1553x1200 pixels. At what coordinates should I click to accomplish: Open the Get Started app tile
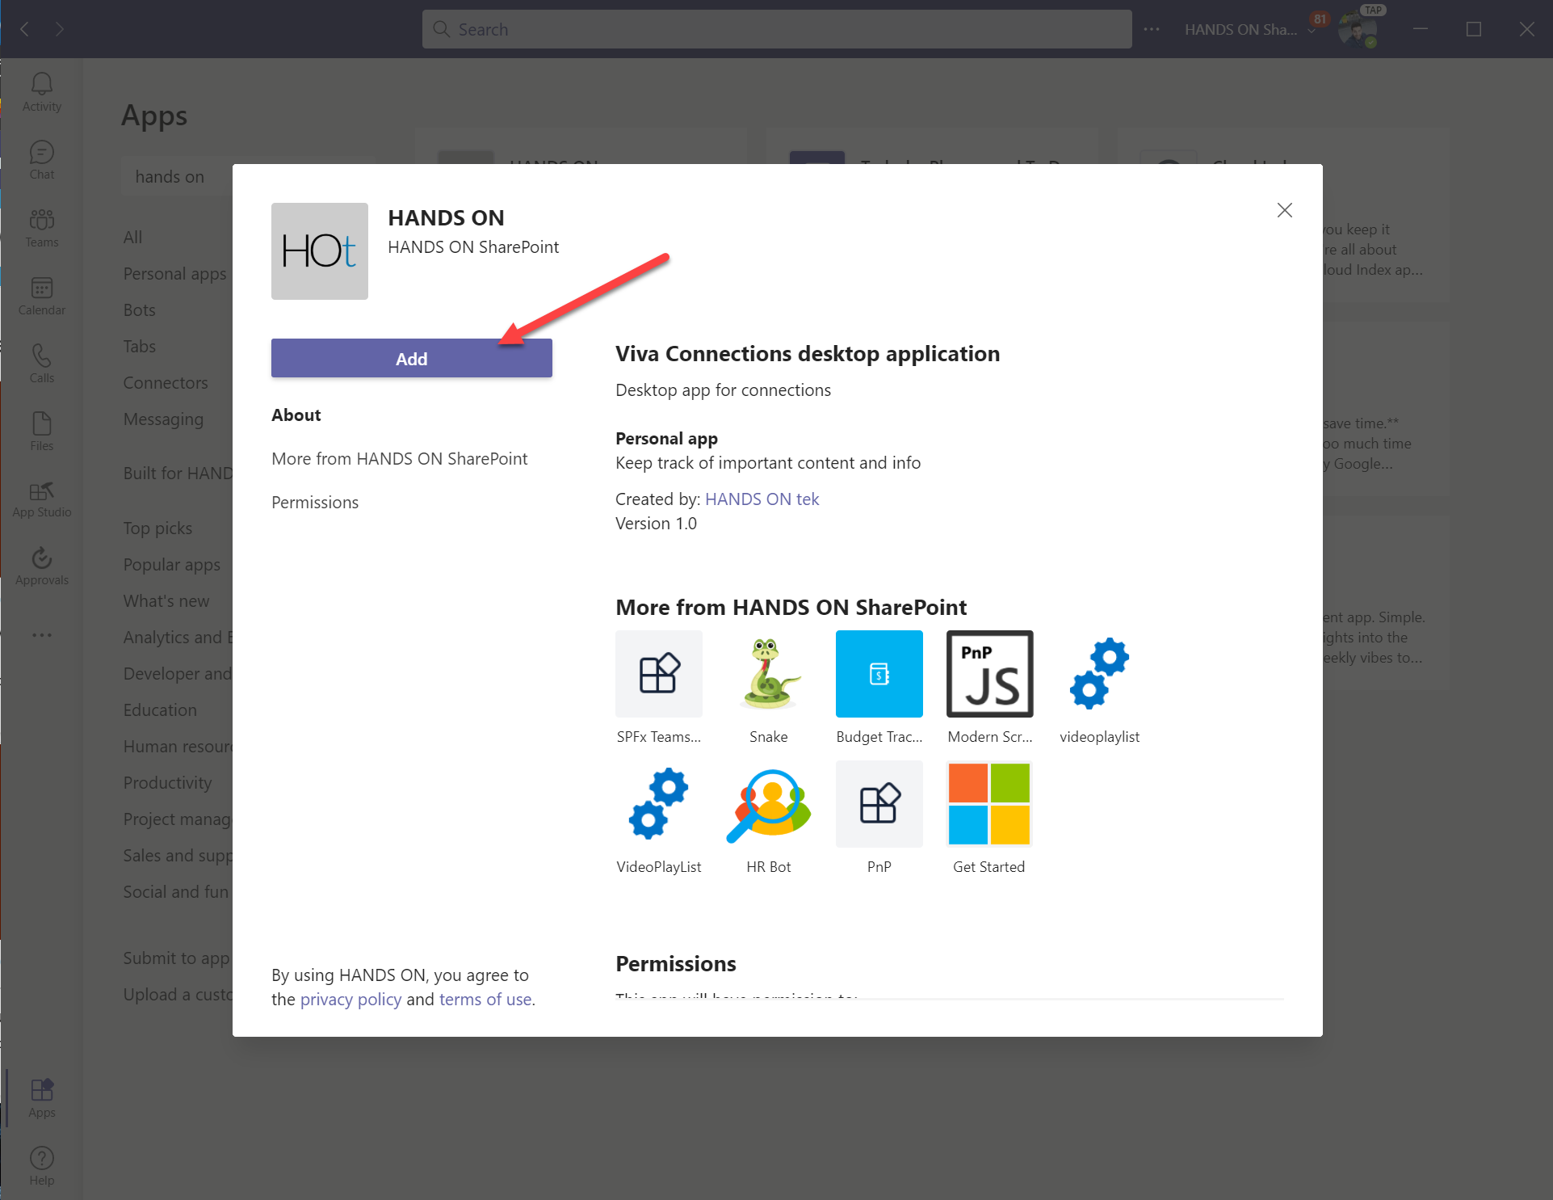[x=988, y=804]
